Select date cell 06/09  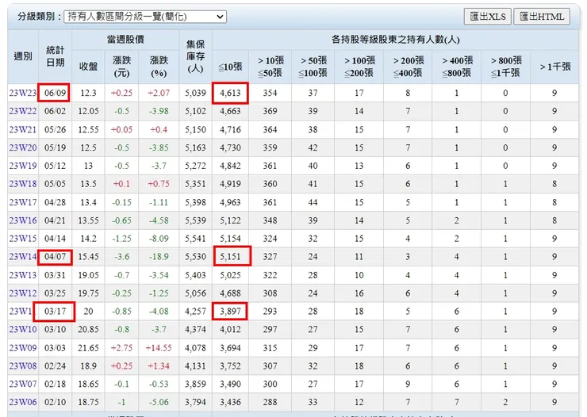coord(55,93)
